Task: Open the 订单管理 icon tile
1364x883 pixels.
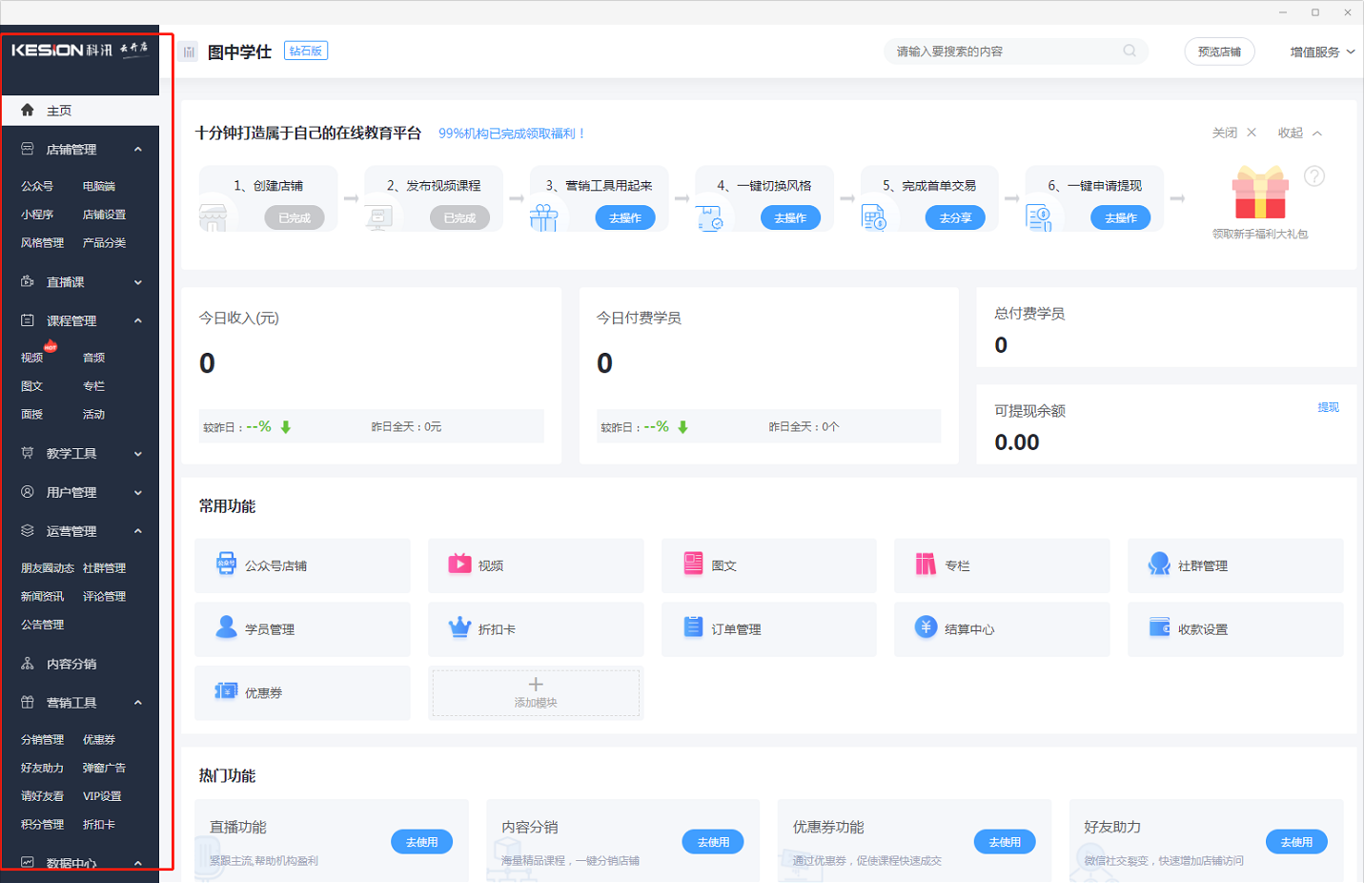Action: [693, 627]
